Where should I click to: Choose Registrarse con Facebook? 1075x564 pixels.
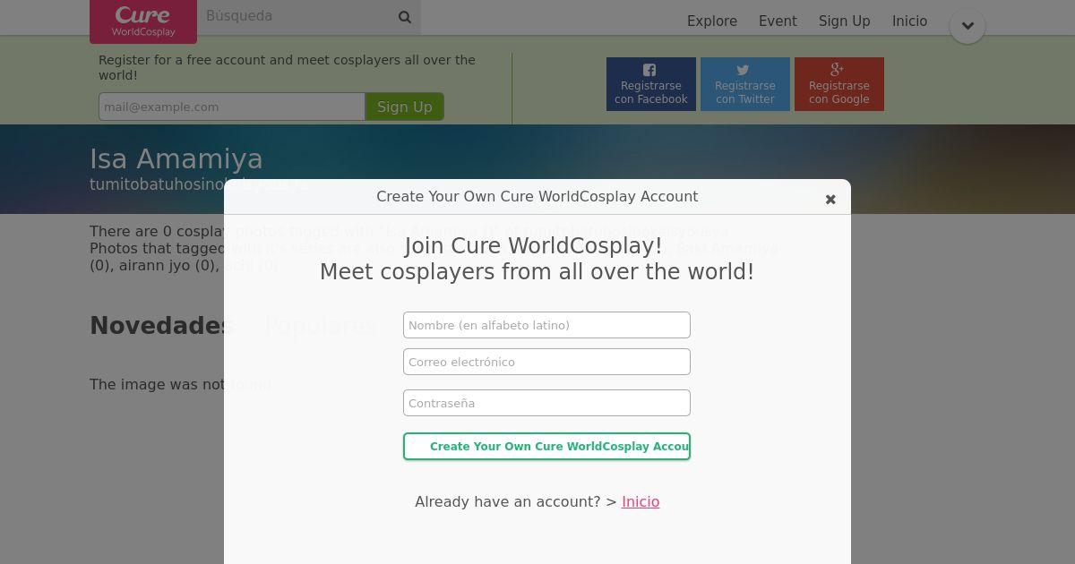651,84
